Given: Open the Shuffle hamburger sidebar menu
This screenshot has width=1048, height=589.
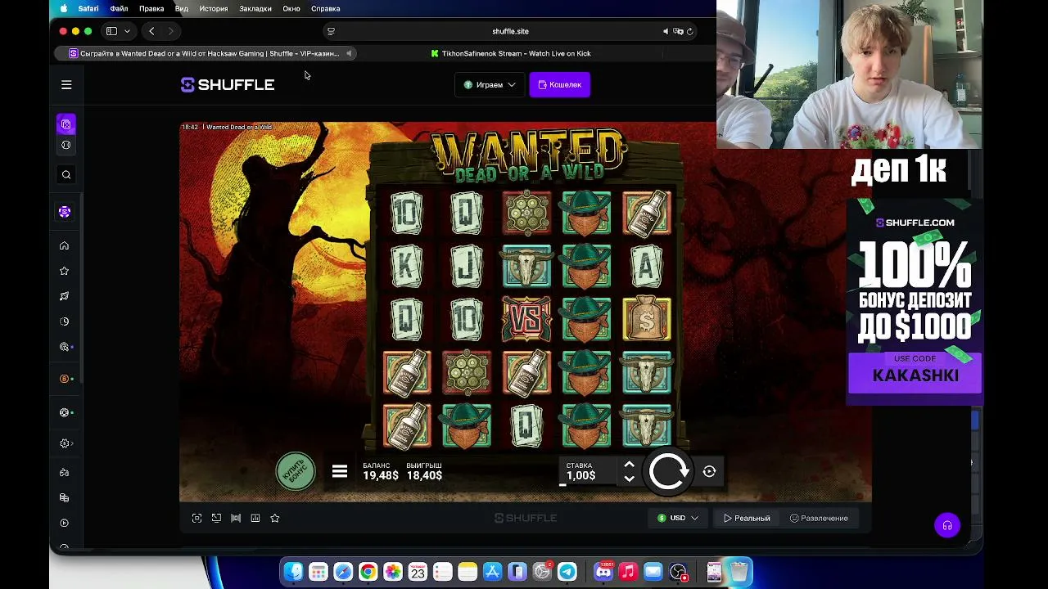Looking at the screenshot, I should [x=66, y=84].
